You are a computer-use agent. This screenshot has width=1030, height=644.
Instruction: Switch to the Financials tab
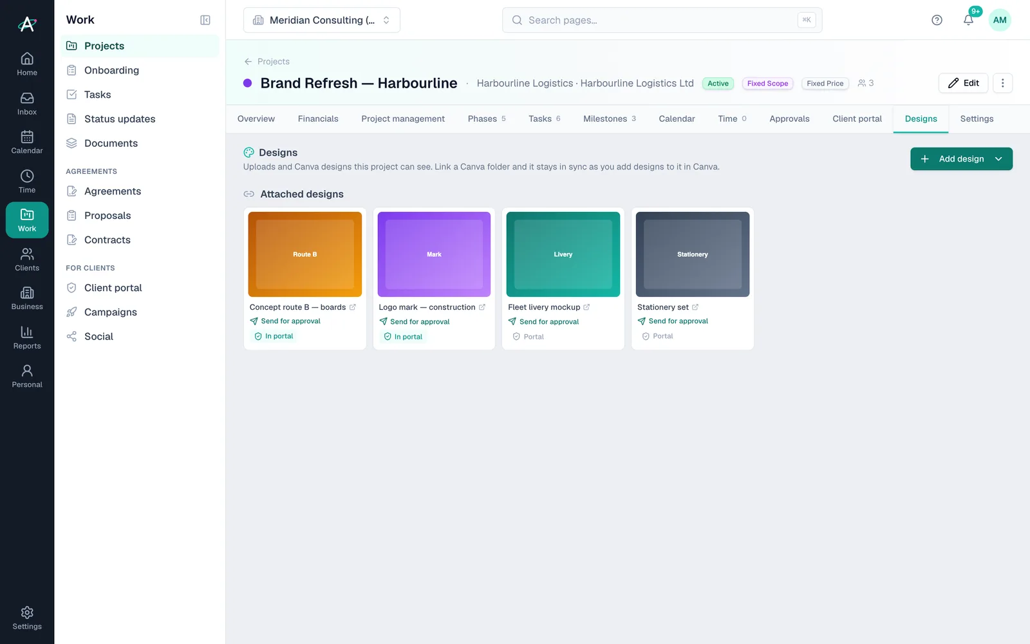(318, 119)
